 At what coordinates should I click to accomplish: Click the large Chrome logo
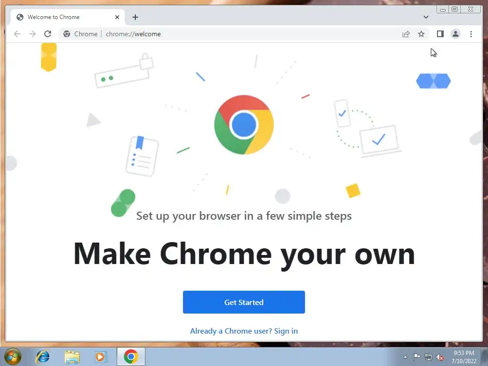[244, 125]
